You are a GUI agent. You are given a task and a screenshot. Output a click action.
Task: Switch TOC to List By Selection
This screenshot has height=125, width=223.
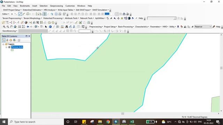(x=14, y=40)
